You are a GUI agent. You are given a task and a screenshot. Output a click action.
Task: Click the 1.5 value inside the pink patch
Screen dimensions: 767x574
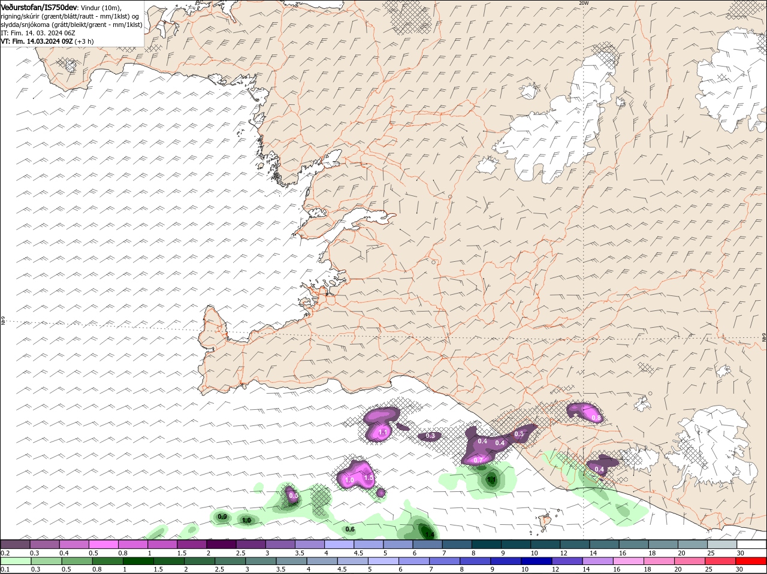tap(369, 478)
